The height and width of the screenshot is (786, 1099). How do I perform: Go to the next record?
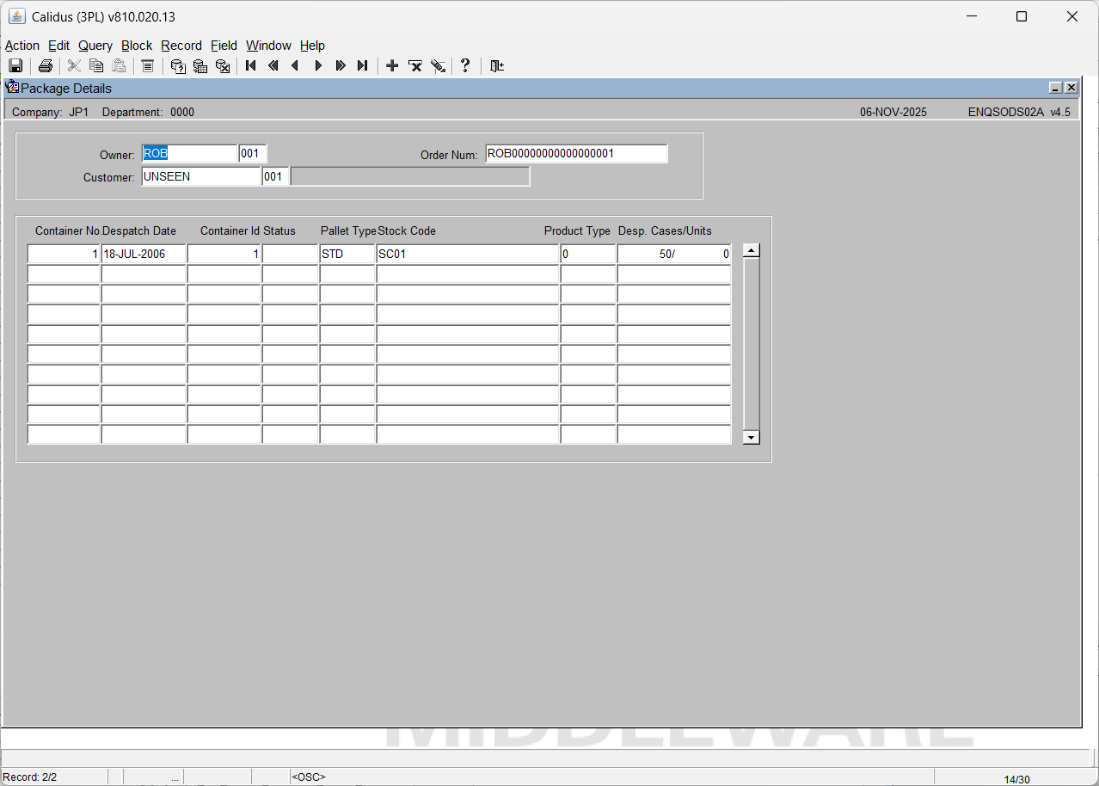[x=318, y=66]
